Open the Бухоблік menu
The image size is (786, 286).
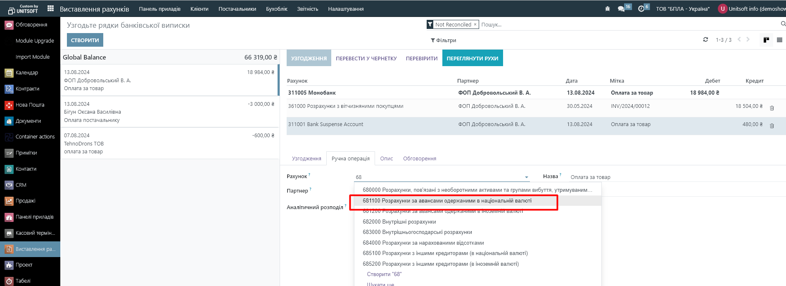click(x=276, y=9)
